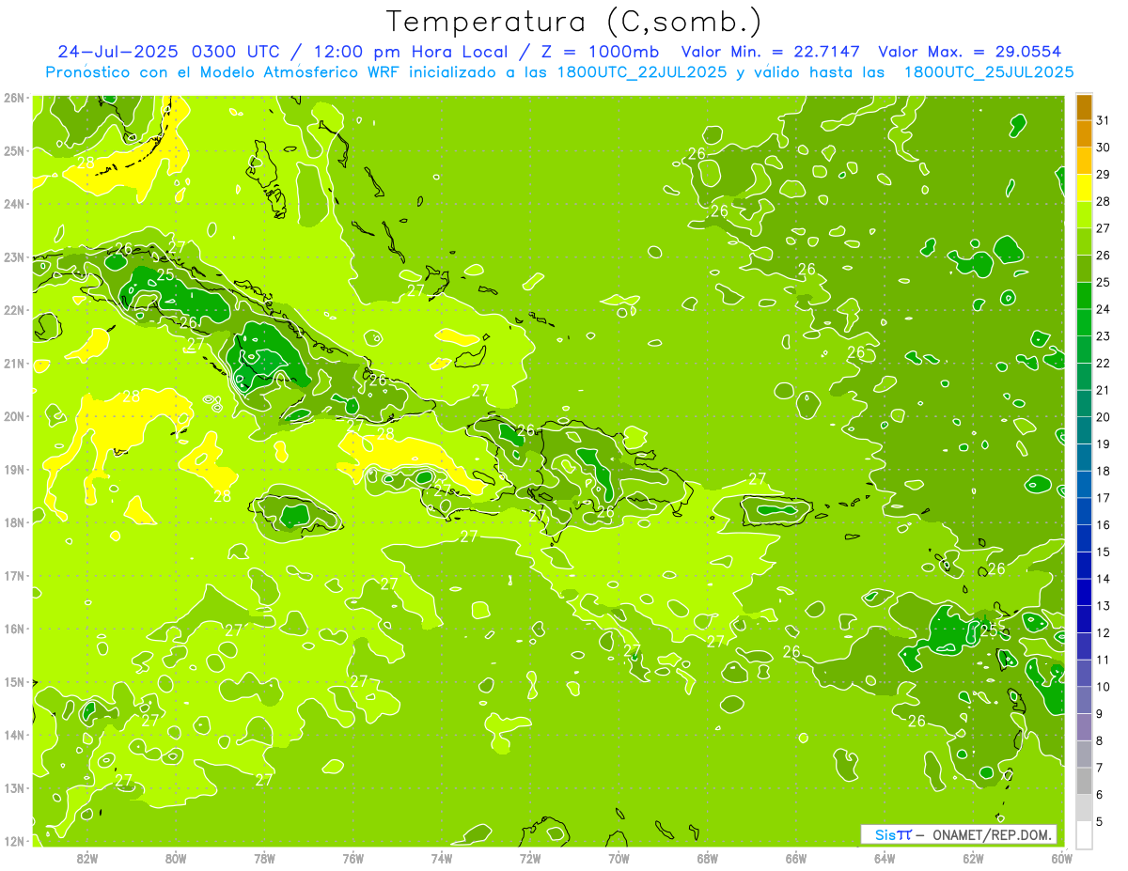Click the 64W longitude axis label
The width and height of the screenshot is (1128, 871).
[885, 858]
